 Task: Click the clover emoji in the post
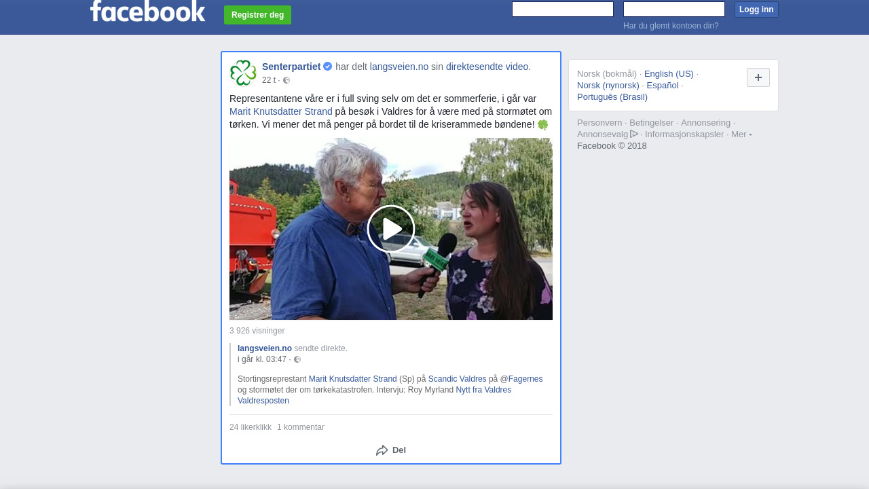pos(543,125)
